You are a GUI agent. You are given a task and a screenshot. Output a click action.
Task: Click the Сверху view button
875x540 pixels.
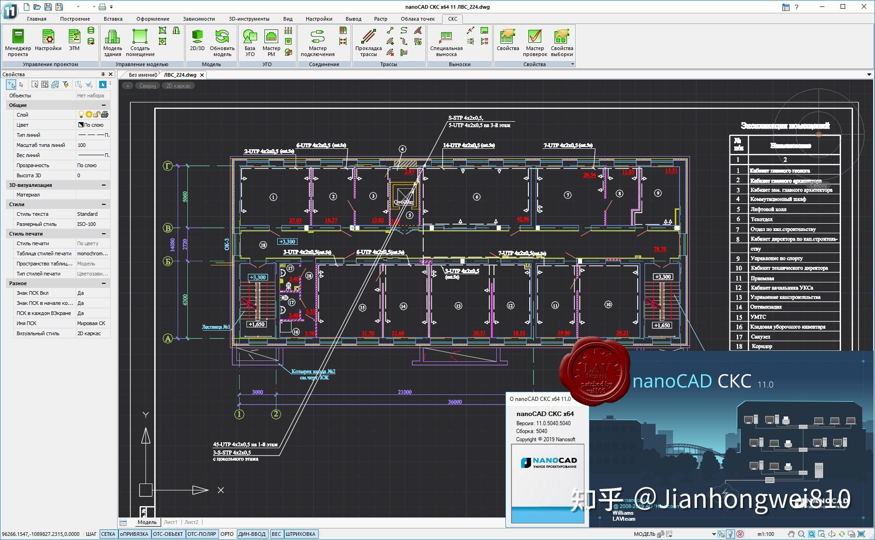pos(147,85)
